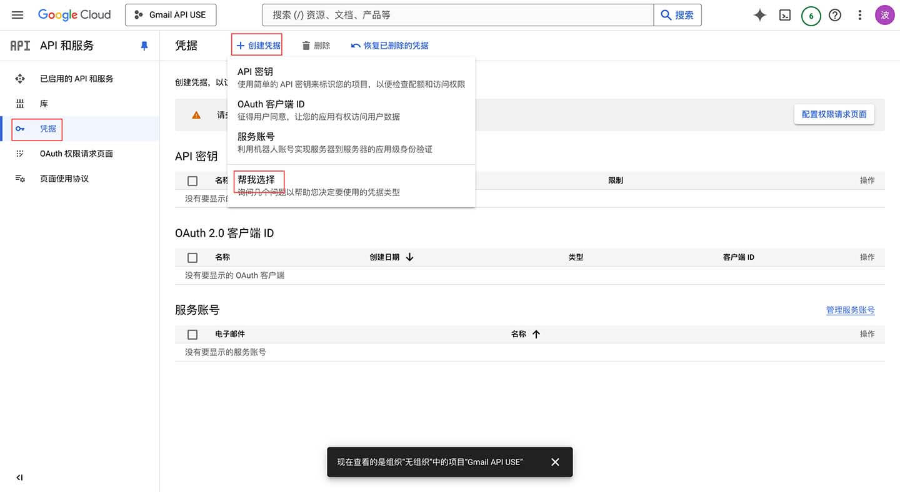
Task: Select all checkbox in API 密钥 table
Action: [192, 180]
